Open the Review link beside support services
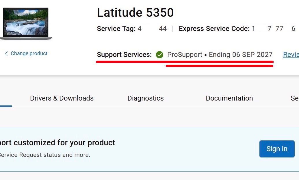The width and height of the screenshot is (299, 180). [291, 55]
